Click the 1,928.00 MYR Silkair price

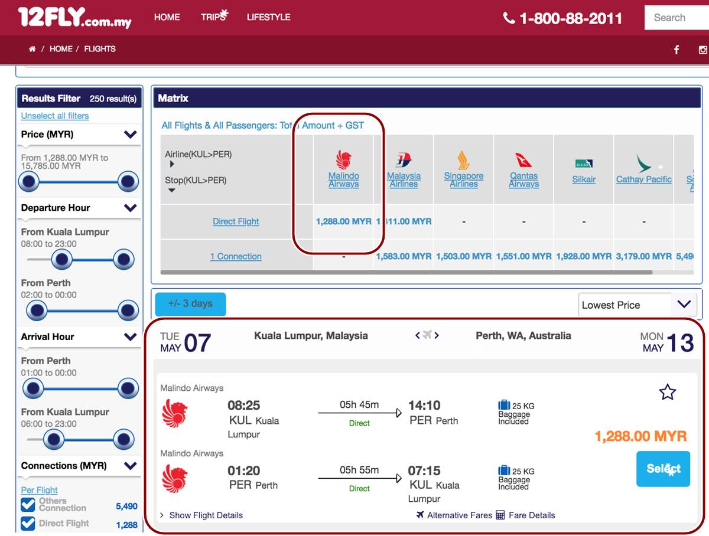[584, 256]
